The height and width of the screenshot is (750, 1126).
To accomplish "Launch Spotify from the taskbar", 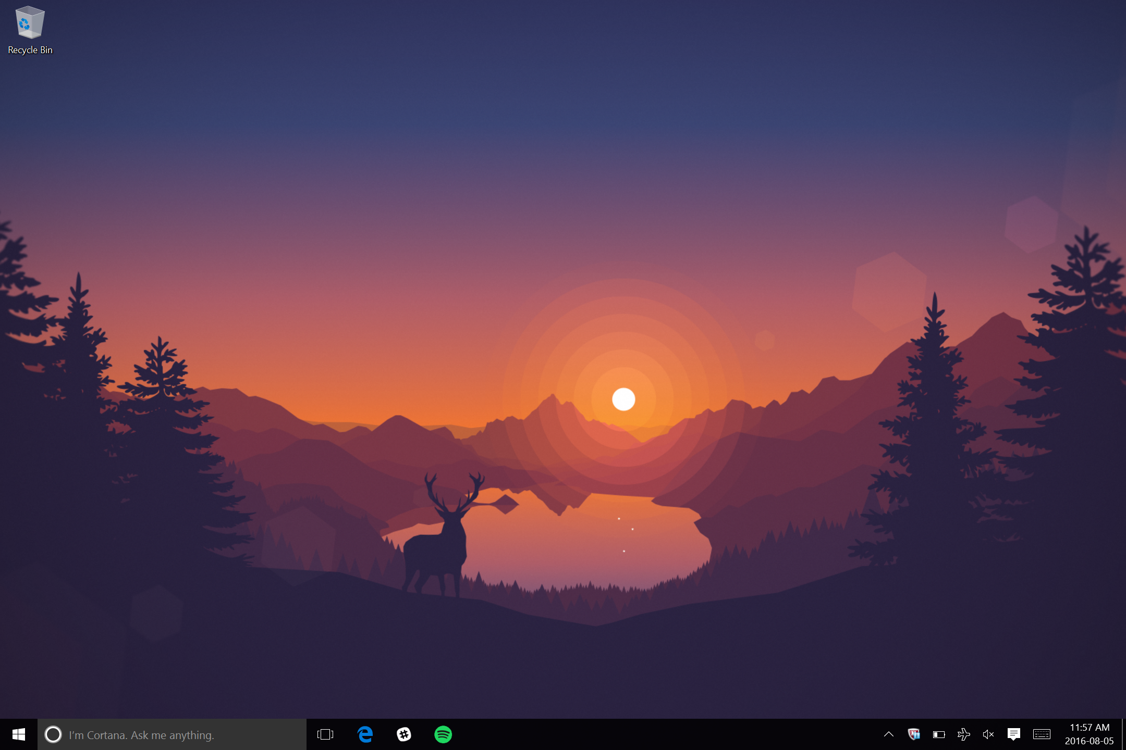I will point(443,734).
